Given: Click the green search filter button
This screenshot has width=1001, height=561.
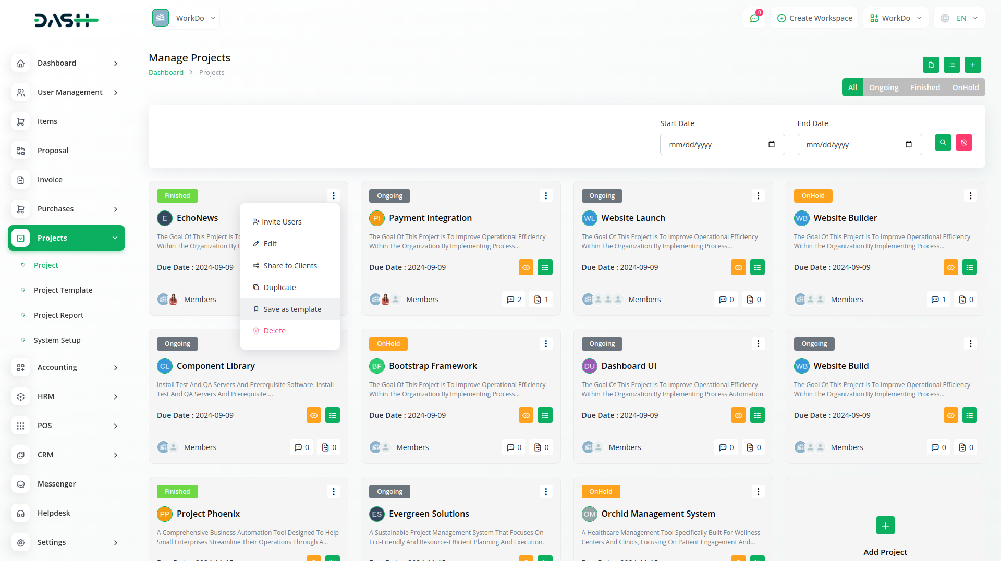Looking at the screenshot, I should pyautogui.click(x=943, y=143).
